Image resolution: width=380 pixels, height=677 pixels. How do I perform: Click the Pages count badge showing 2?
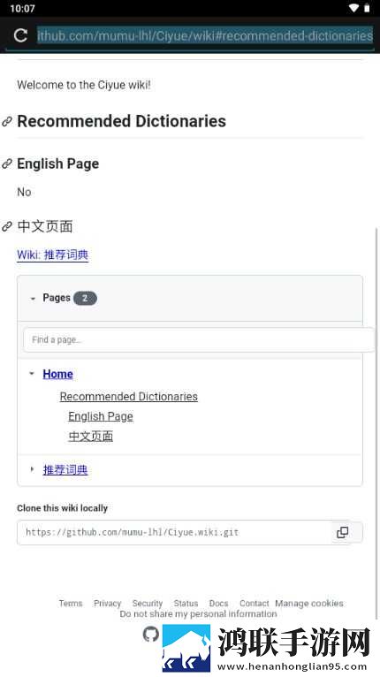coord(85,298)
